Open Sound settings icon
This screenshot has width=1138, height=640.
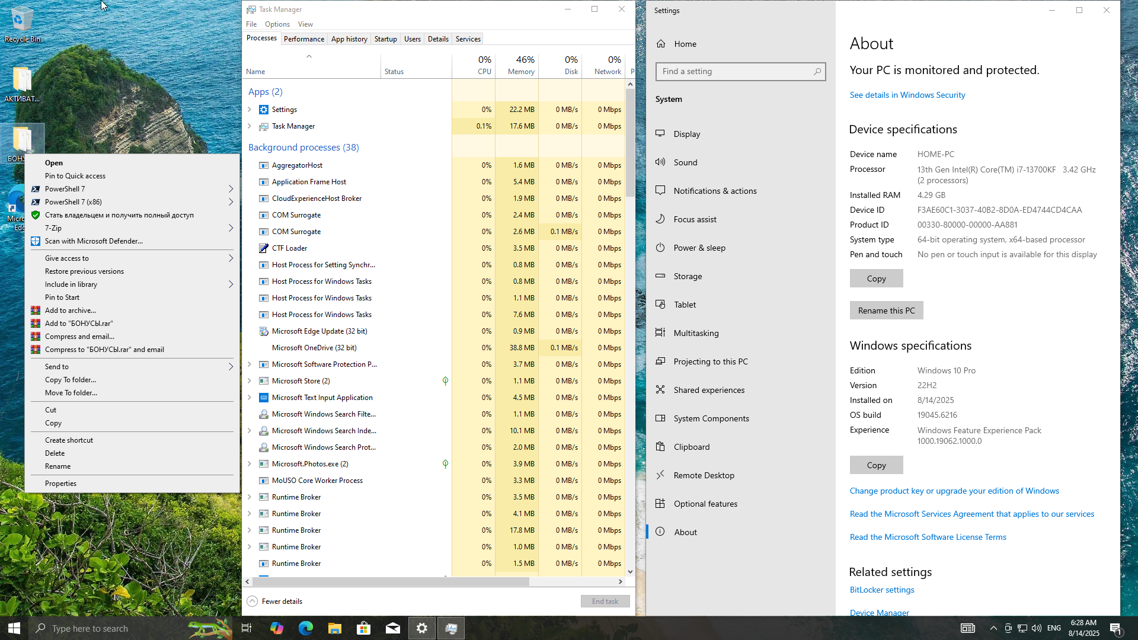(x=660, y=162)
